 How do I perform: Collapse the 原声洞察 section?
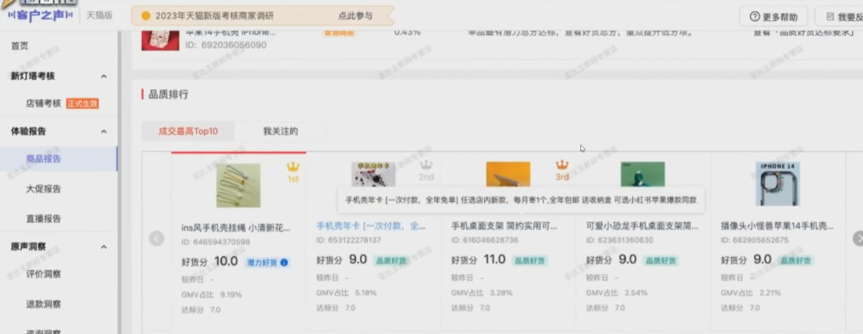tap(103, 247)
